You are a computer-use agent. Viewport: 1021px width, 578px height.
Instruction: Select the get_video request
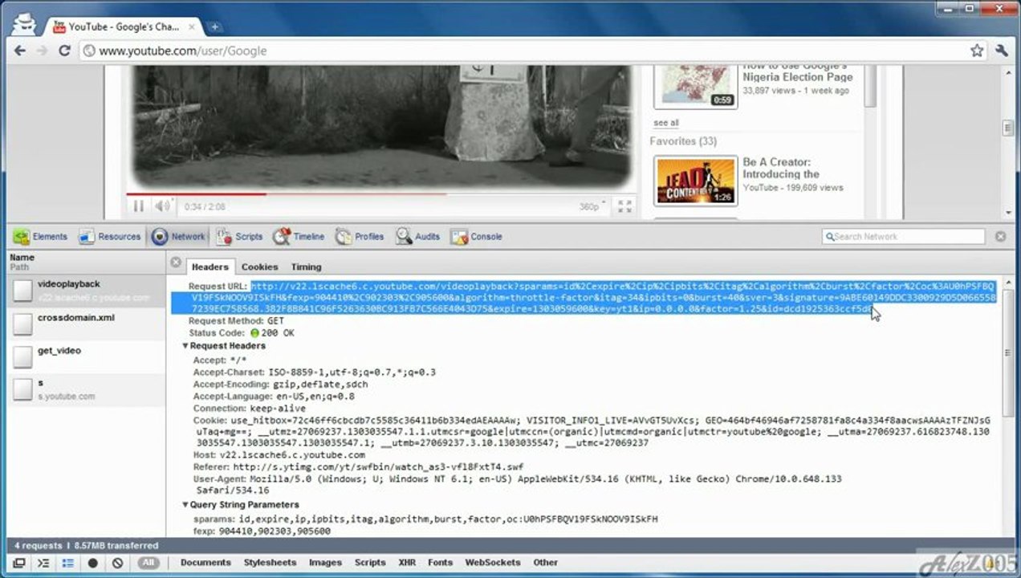(x=87, y=356)
